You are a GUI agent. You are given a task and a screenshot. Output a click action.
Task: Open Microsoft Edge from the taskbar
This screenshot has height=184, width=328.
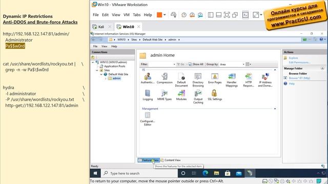(206, 173)
